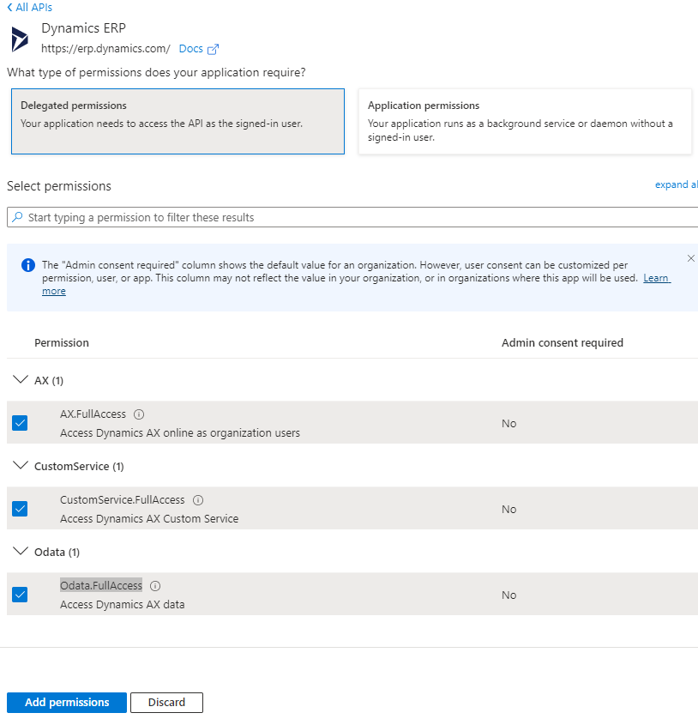
Task: Collapse the AX (1) permission group
Action: pyautogui.click(x=21, y=380)
